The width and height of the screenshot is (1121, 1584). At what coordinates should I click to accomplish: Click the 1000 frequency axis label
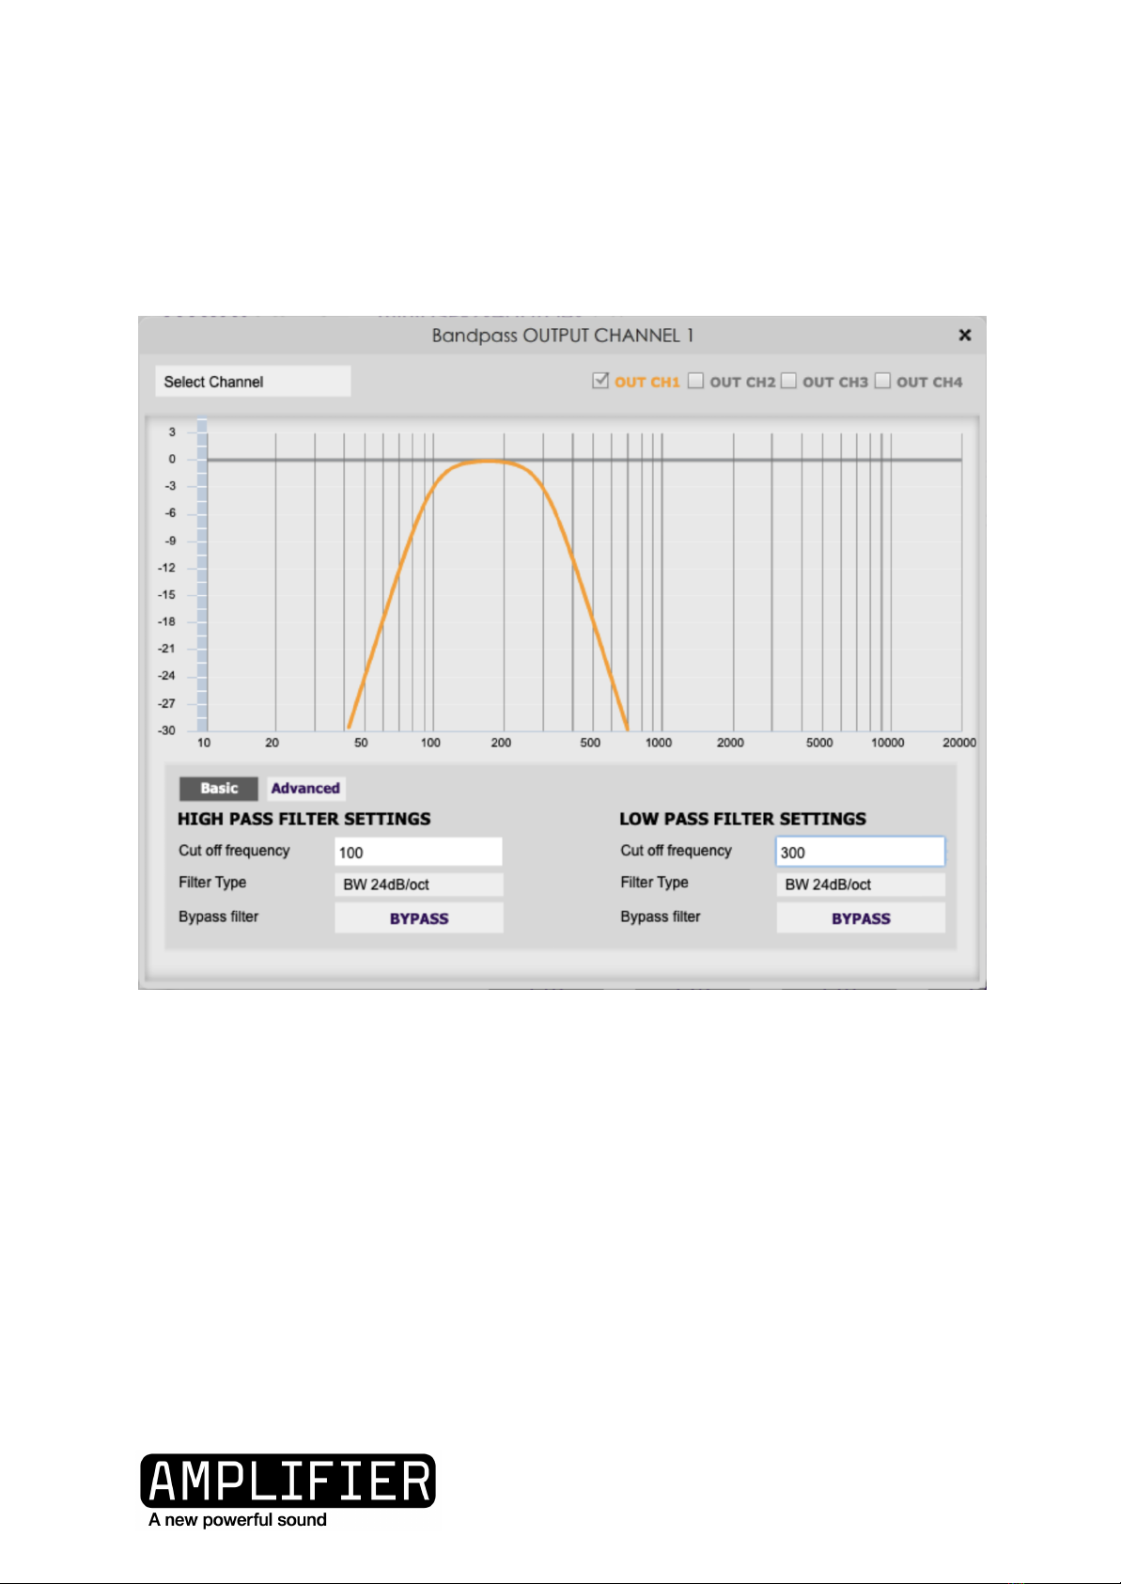click(659, 743)
